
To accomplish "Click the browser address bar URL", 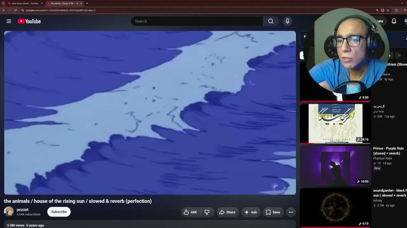I will pyautogui.click(x=60, y=10).
